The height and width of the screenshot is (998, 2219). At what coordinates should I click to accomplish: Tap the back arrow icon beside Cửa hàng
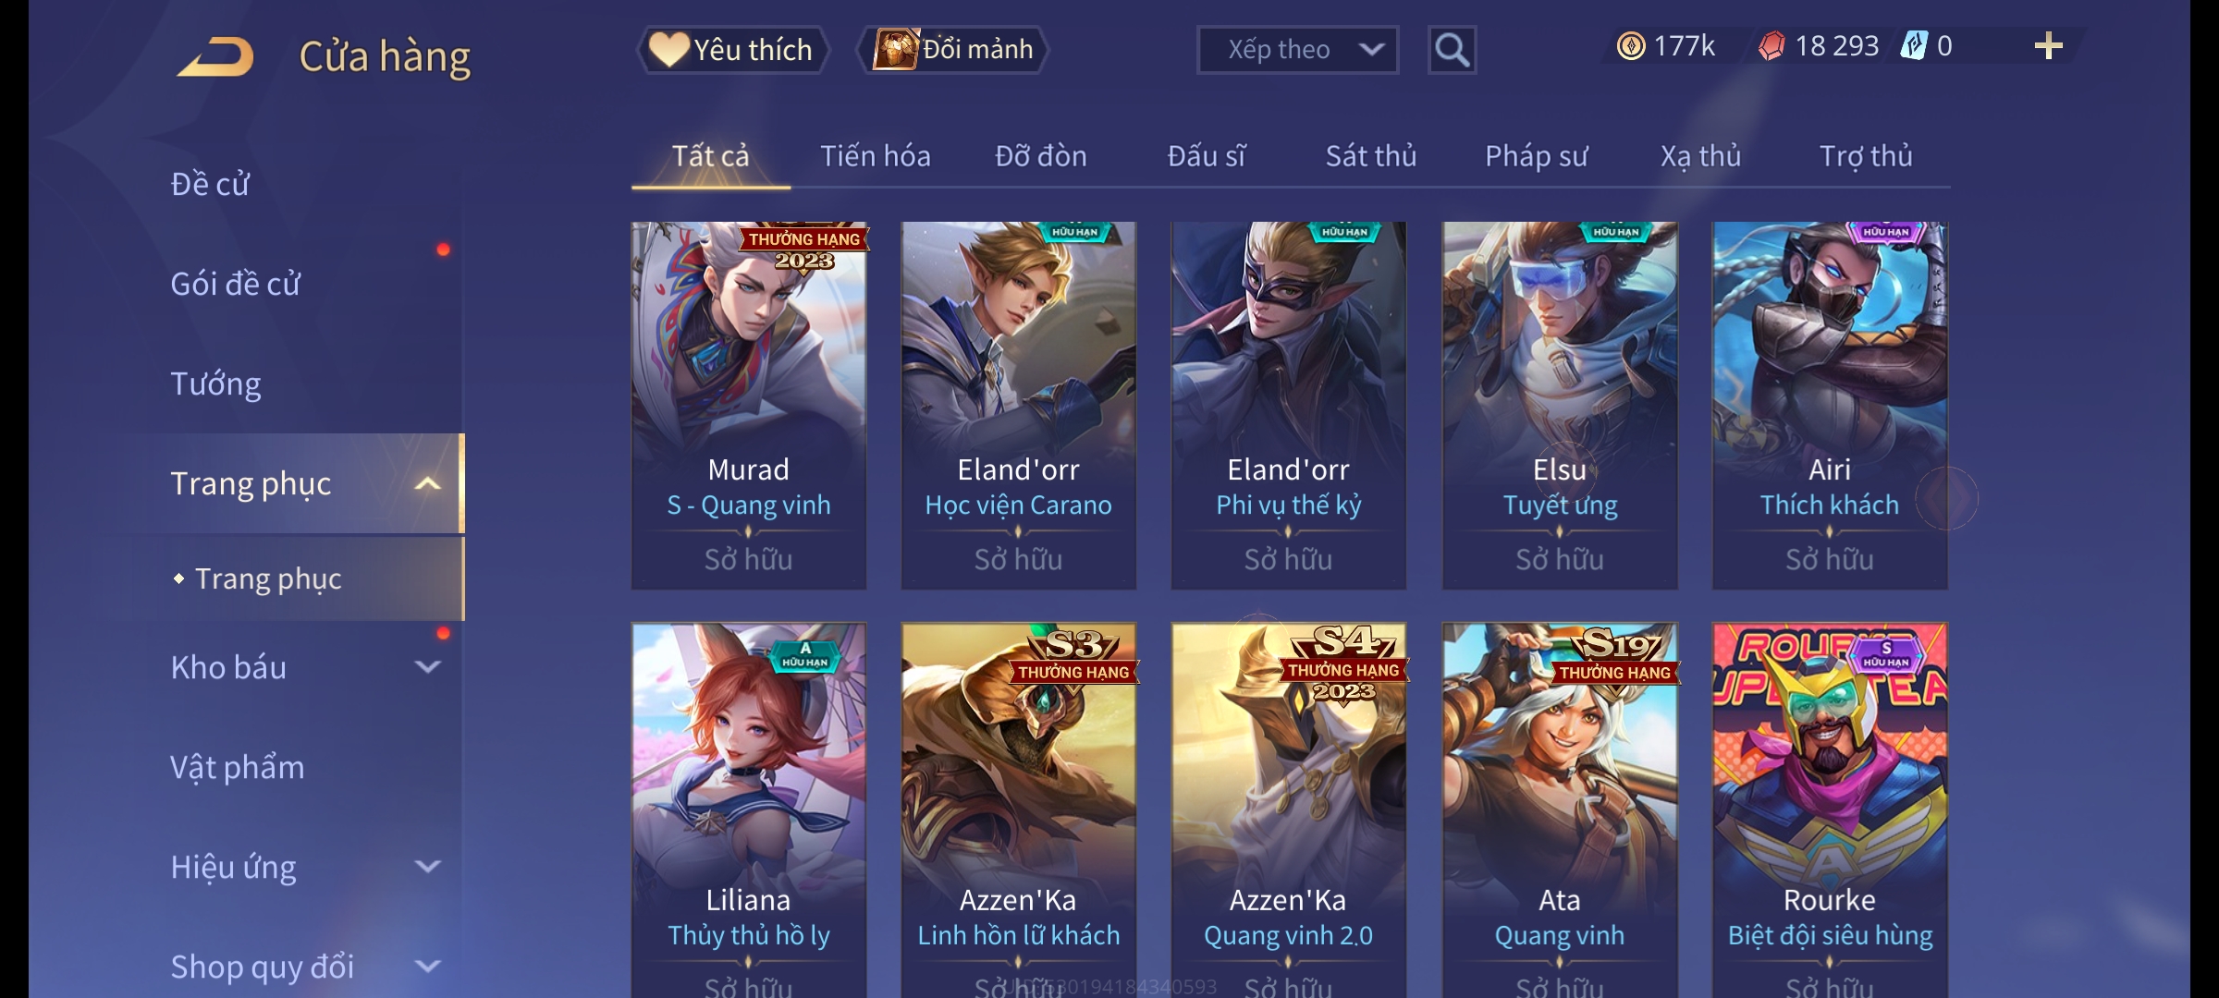217,57
